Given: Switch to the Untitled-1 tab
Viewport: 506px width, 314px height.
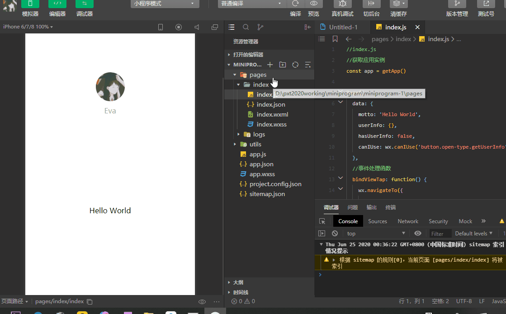Looking at the screenshot, I should coord(343,27).
